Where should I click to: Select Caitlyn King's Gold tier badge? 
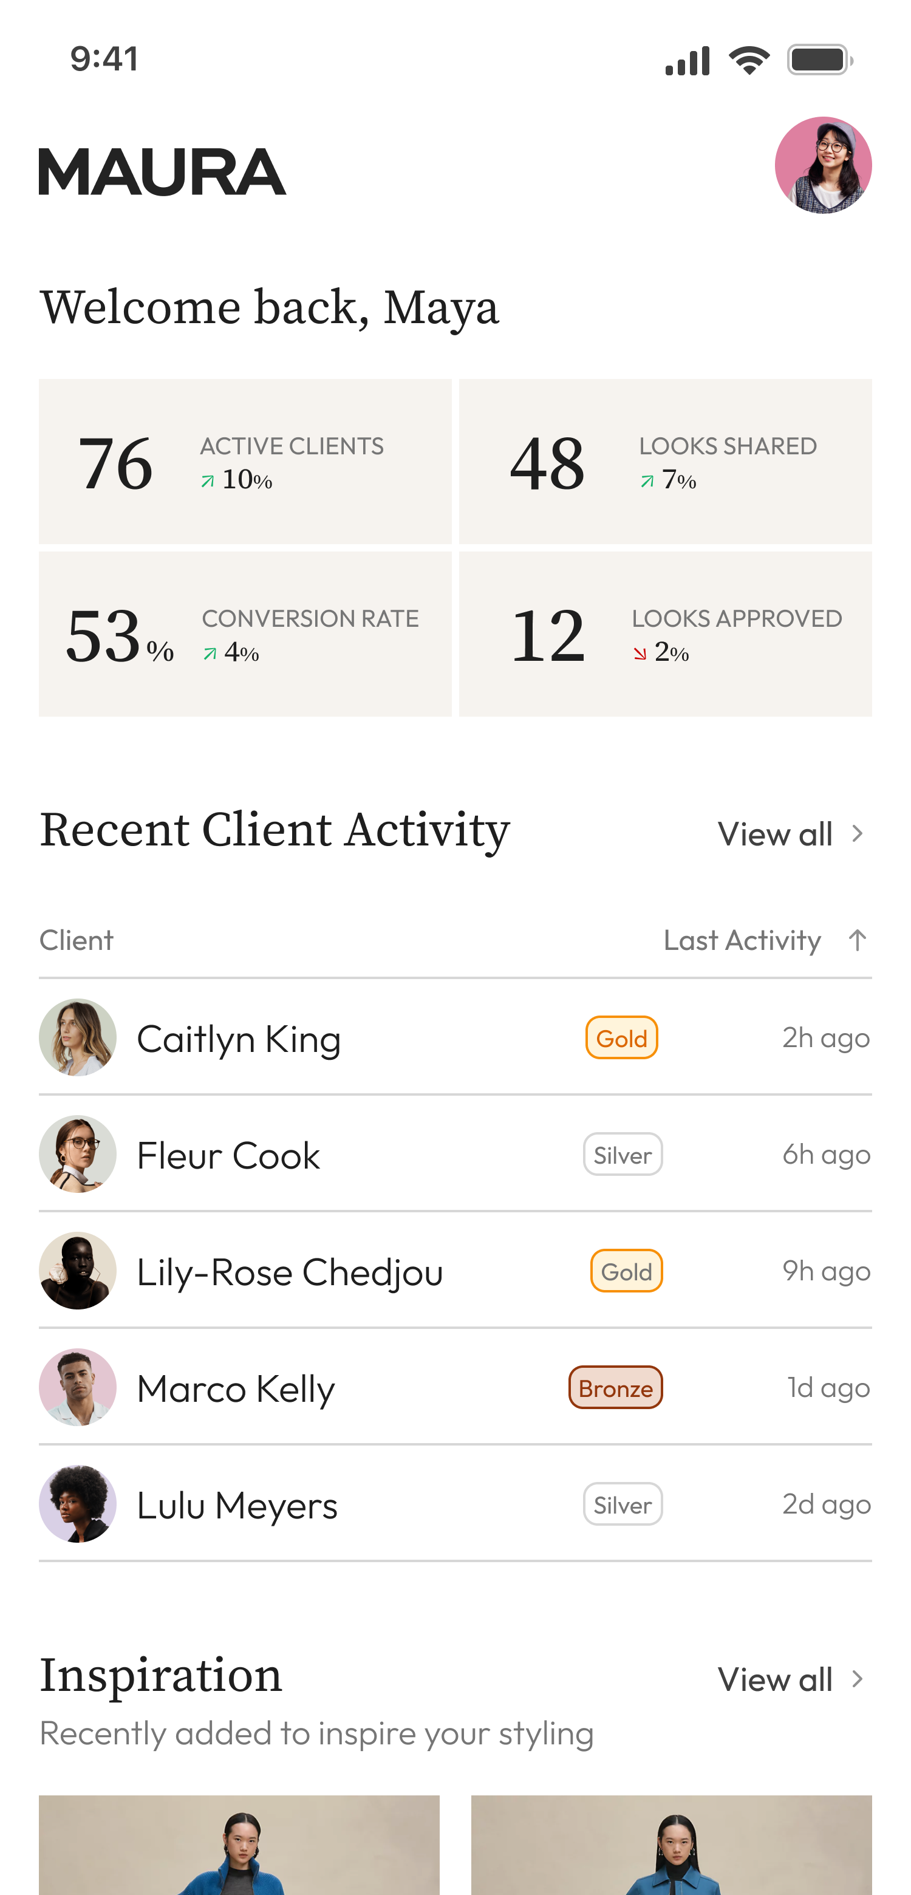pos(621,1037)
